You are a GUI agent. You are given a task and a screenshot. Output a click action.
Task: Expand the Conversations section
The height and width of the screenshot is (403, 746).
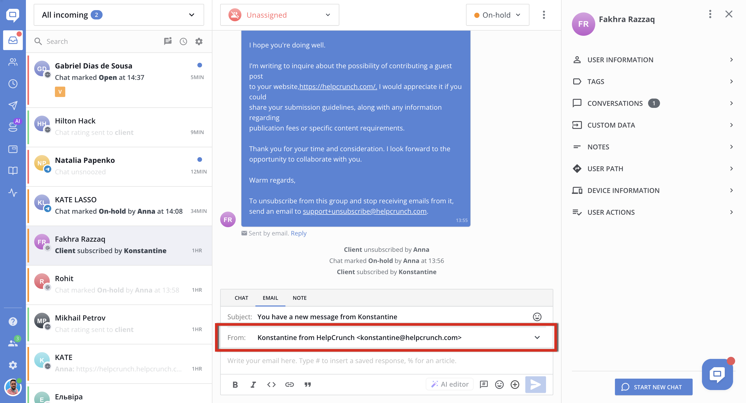(653, 103)
